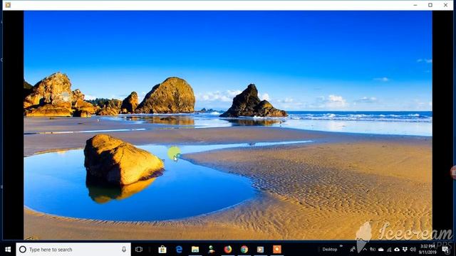
Task: Click the app icon in title bar
Action: tap(8, 5)
